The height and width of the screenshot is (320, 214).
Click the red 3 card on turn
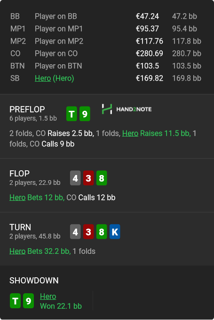[x=88, y=232]
